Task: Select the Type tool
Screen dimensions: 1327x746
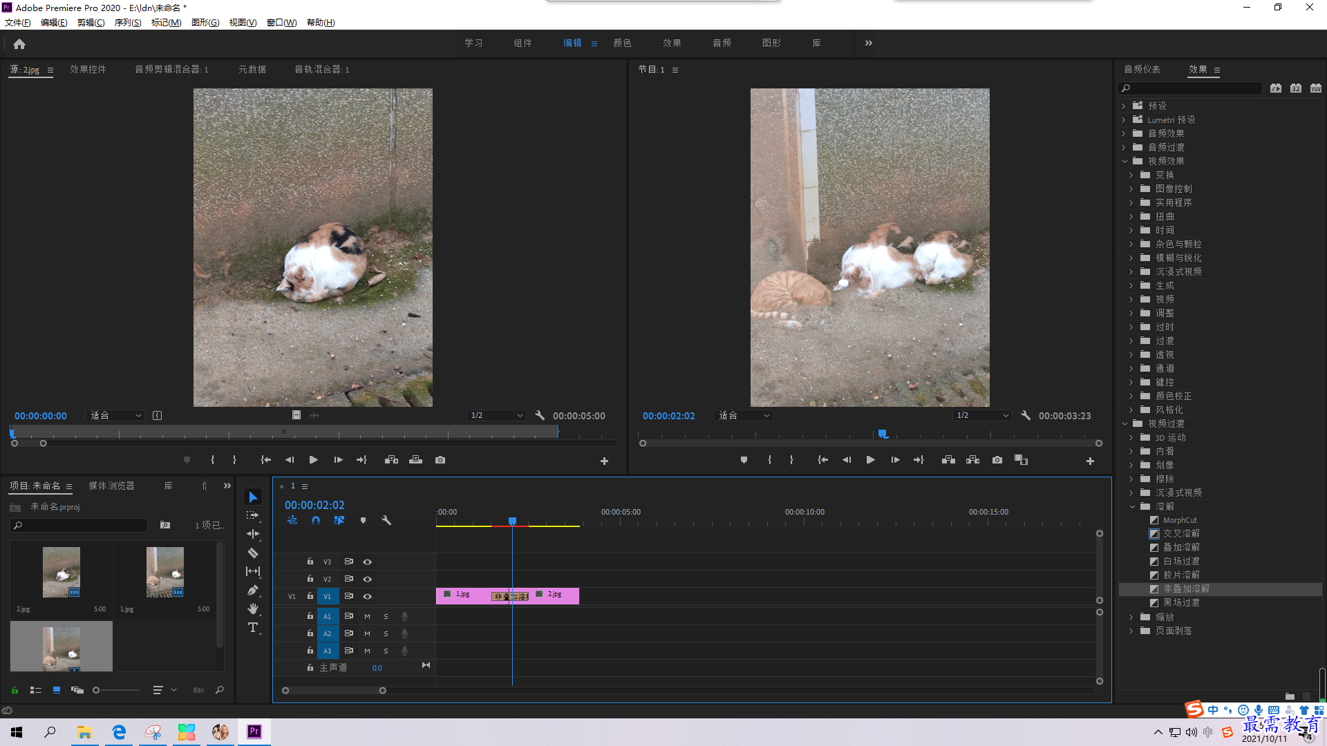Action: point(253,627)
